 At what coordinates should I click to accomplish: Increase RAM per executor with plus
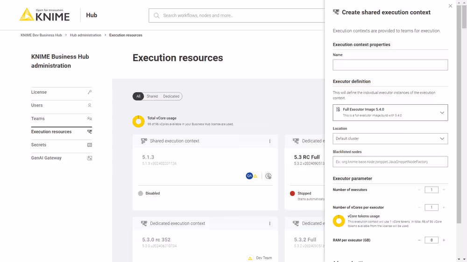click(444, 240)
